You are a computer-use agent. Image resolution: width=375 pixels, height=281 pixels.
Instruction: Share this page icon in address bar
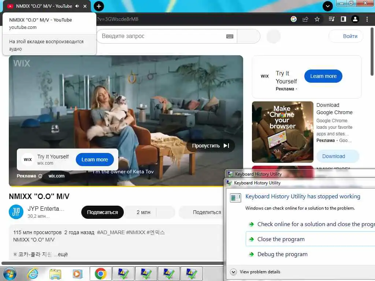coord(305,19)
